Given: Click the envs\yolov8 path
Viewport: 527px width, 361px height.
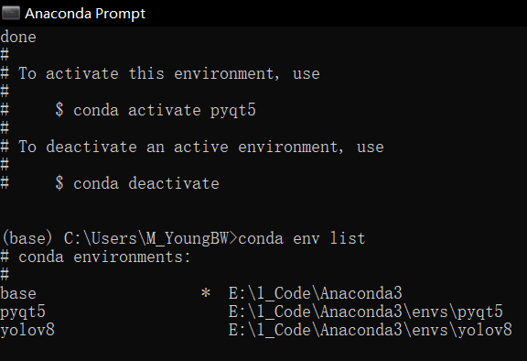Looking at the screenshot, I should (x=371, y=330).
